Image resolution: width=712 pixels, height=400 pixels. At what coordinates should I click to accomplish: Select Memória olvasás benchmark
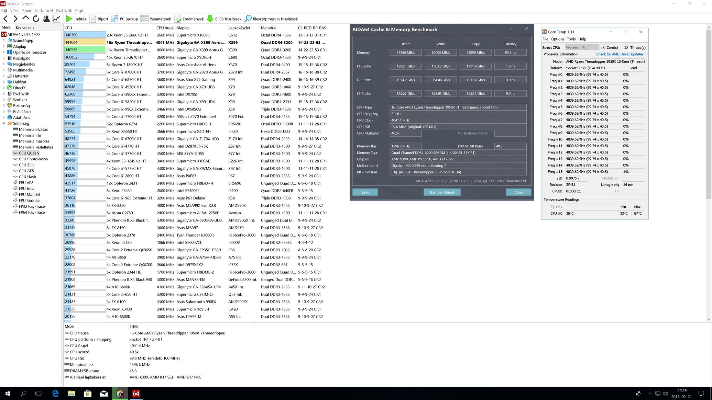click(33, 129)
